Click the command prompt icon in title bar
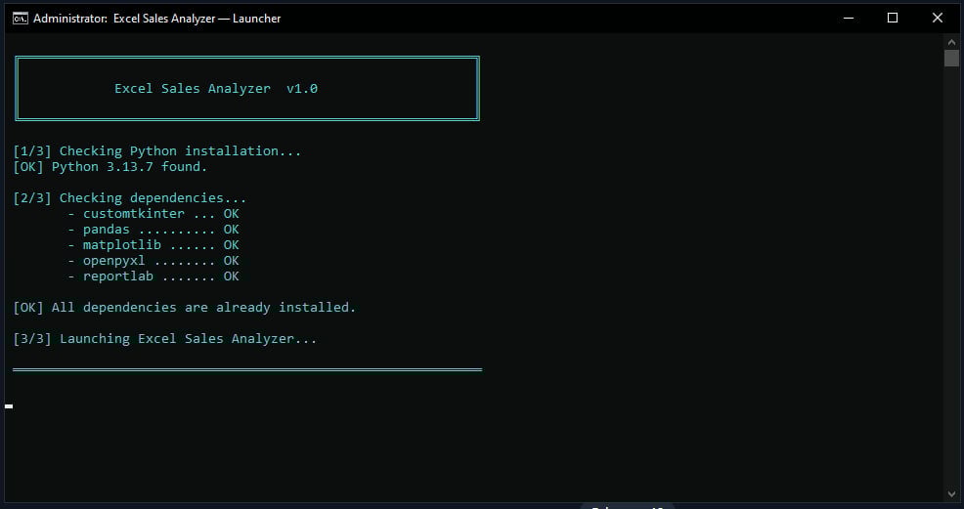 [19, 18]
